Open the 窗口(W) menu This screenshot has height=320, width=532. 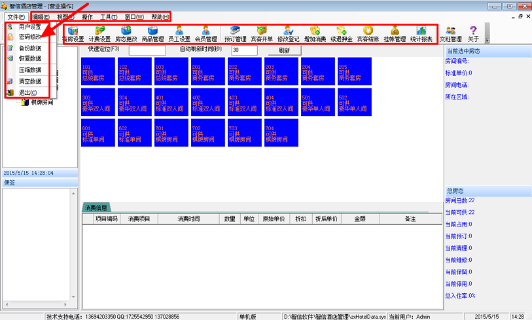(134, 17)
